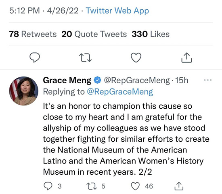Image resolution: width=222 pixels, height=194 pixels.
Task: Tap share icon on main tweet
Action: (x=186, y=58)
